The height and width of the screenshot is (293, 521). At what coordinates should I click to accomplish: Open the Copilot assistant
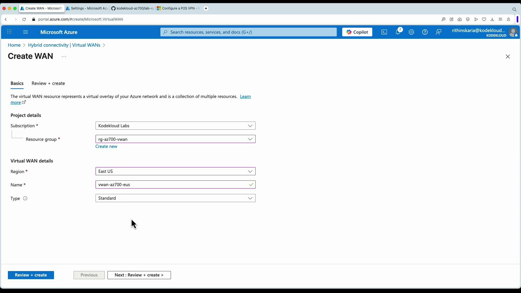tap(357, 32)
